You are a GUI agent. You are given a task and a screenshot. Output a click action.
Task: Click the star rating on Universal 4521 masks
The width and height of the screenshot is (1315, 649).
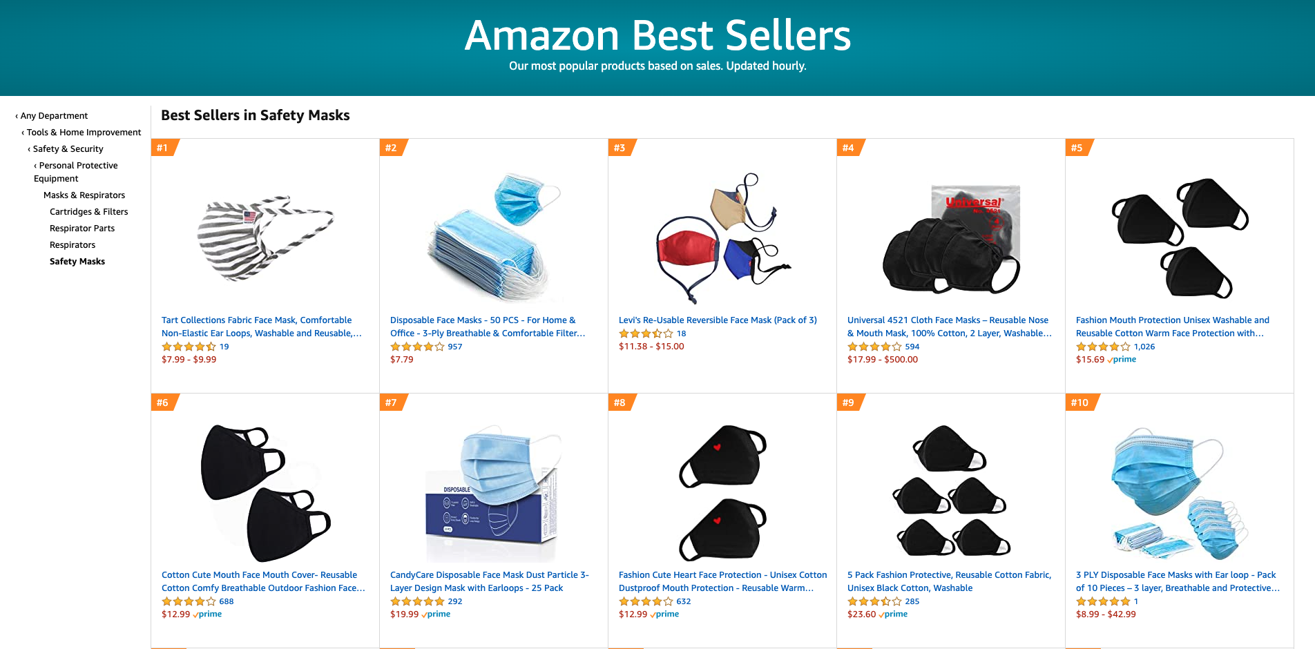tap(874, 347)
